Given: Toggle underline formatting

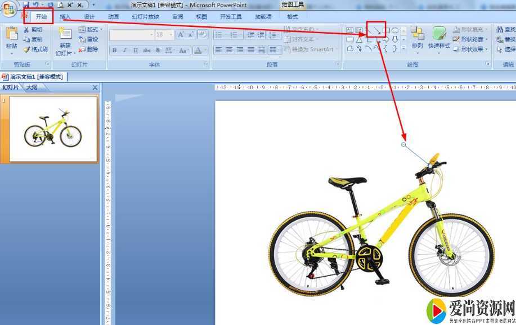Looking at the screenshot, I should [x=136, y=51].
